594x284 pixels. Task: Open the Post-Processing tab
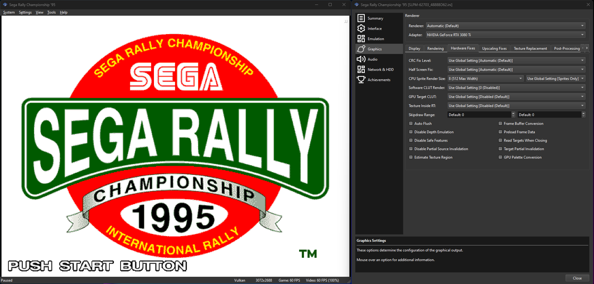567,49
